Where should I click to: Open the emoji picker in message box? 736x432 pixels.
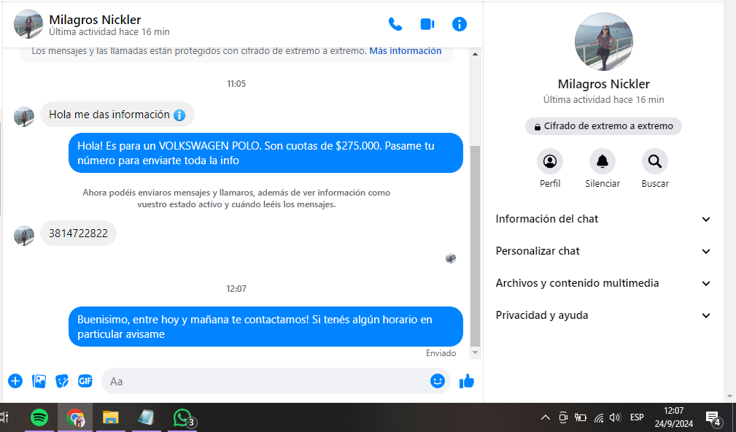[437, 381]
